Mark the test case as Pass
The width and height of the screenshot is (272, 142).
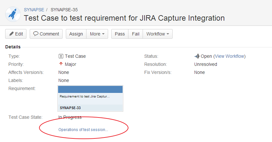click(120, 34)
